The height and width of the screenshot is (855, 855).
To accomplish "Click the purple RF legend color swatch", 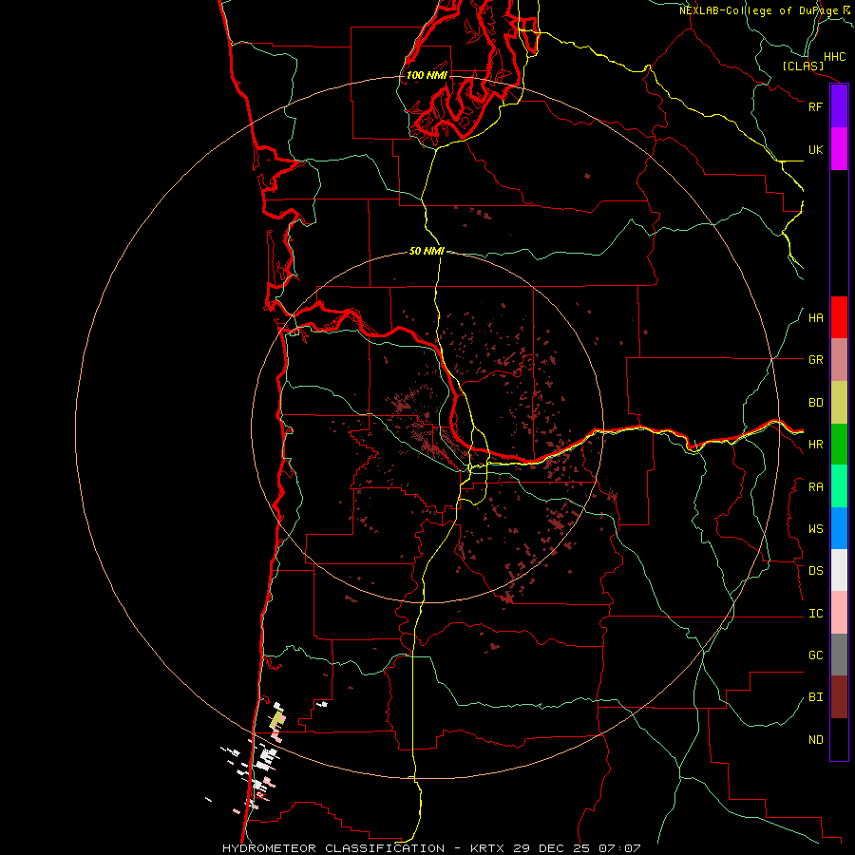I will [x=839, y=106].
